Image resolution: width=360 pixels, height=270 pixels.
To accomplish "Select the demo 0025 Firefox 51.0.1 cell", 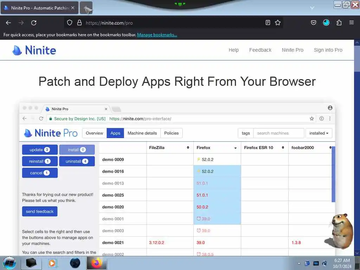I will tap(217, 195).
